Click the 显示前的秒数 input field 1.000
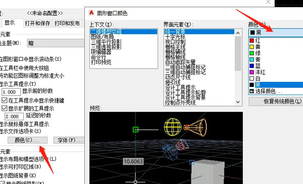The image size is (303, 184). pos(11,92)
